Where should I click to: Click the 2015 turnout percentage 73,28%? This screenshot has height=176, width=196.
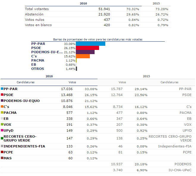tap(162, 9)
